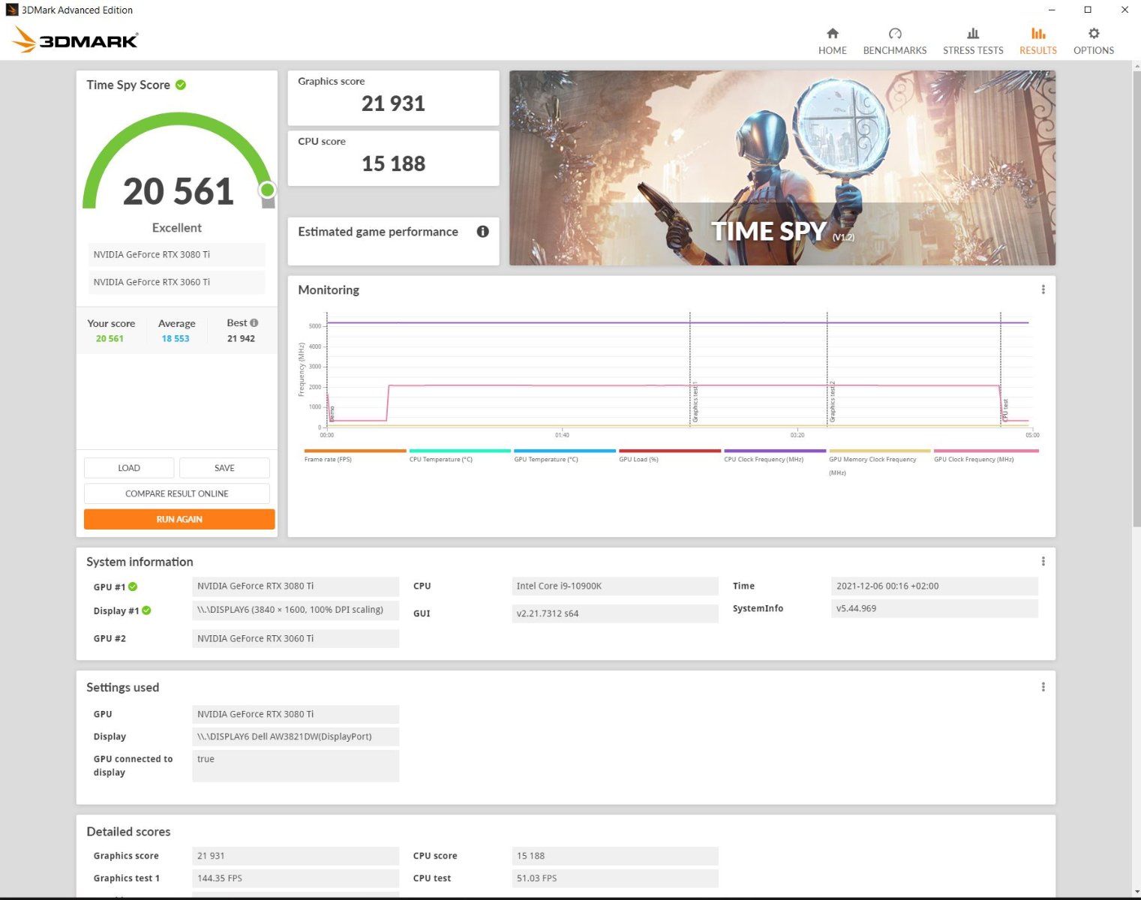Click the Graphics test 1 marker in chart
The image size is (1141, 900).
pos(695,401)
